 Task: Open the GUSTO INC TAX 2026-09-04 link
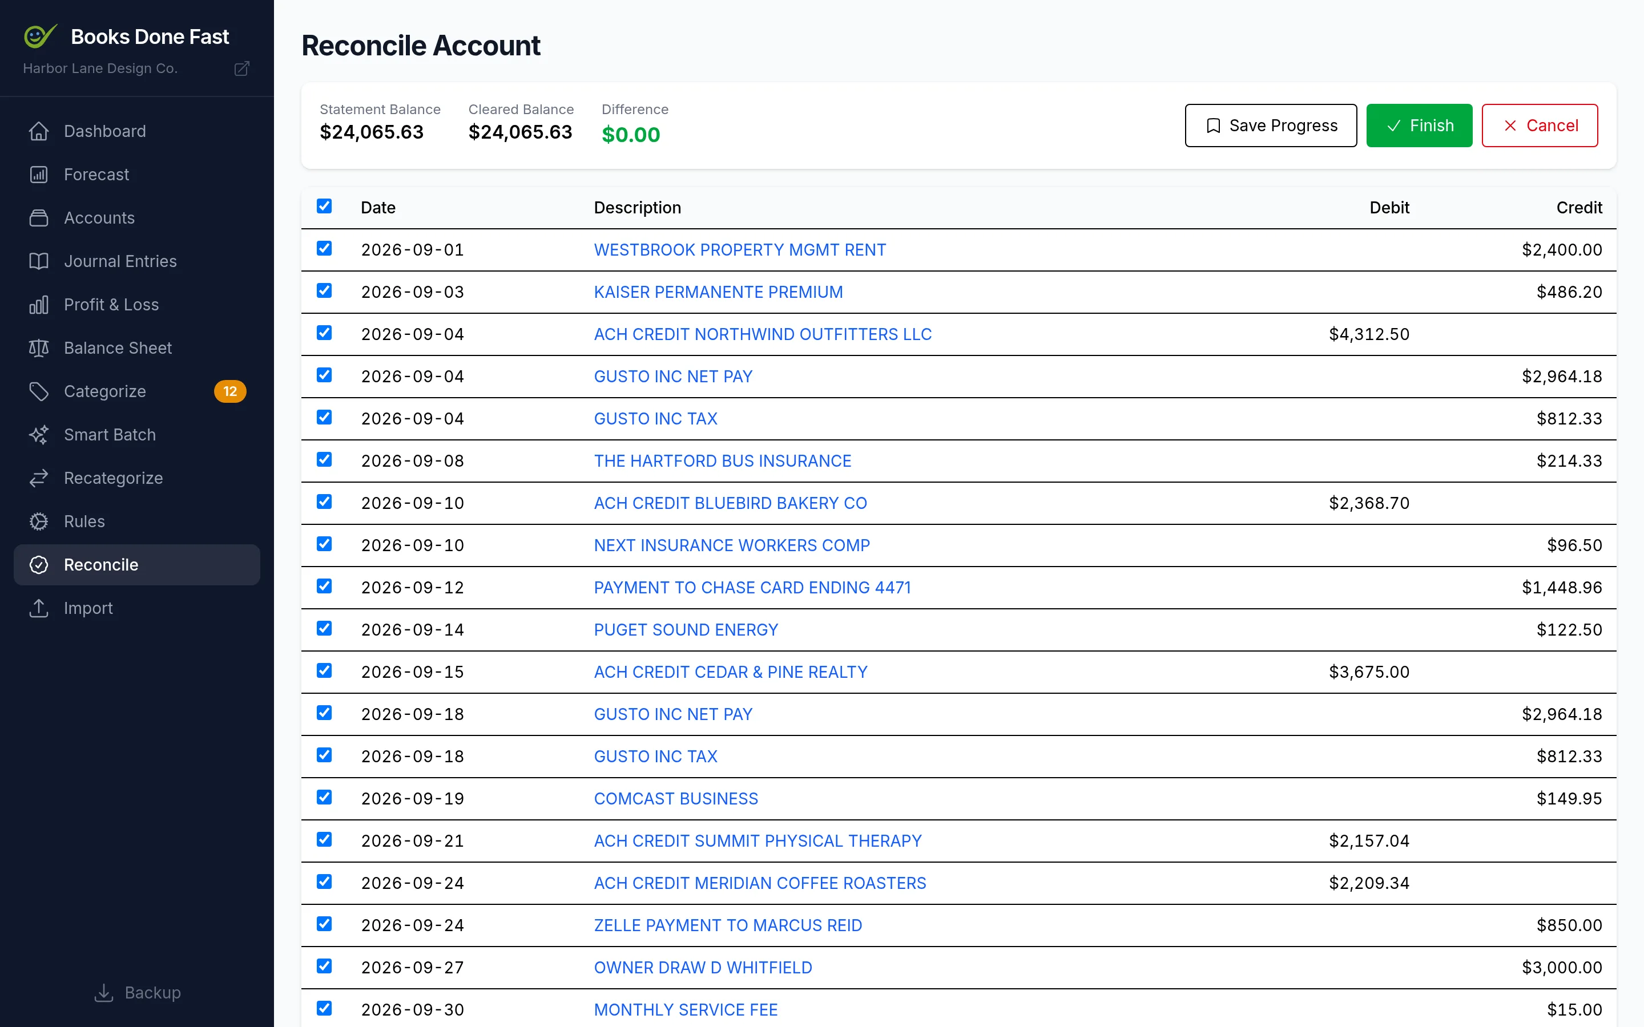(655, 418)
